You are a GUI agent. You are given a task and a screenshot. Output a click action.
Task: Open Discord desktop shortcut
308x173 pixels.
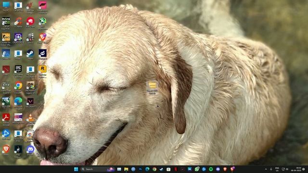30,150
